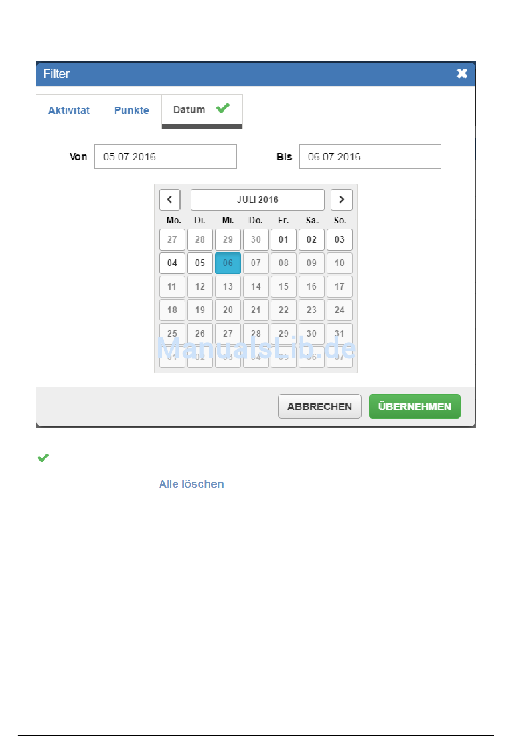
Task: Choose day 01 in the first calendar row
Action: point(283,239)
